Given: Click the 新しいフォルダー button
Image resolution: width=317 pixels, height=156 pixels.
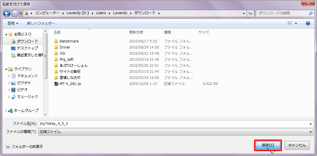Looking at the screenshot, I should click(x=41, y=23).
